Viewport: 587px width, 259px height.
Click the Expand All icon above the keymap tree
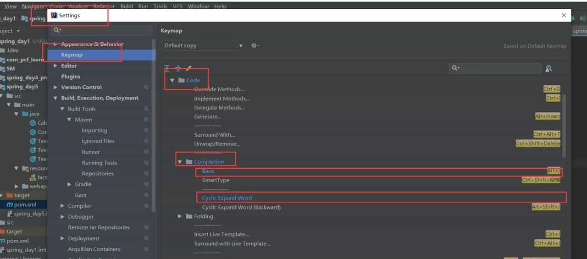167,68
